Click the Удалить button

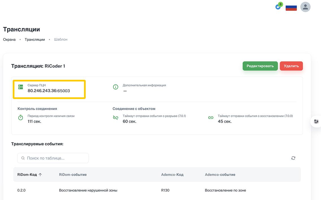291,66
